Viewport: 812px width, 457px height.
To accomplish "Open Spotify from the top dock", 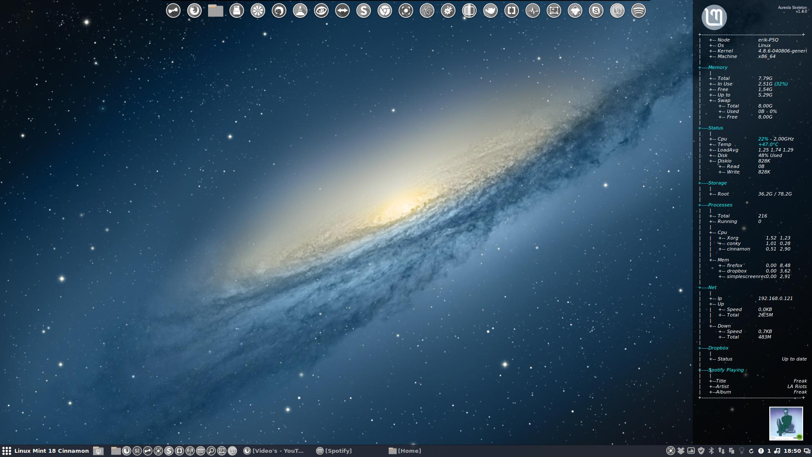I will pyautogui.click(x=639, y=11).
